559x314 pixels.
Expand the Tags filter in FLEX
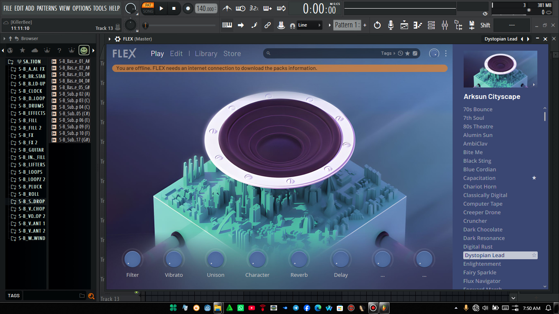click(388, 53)
